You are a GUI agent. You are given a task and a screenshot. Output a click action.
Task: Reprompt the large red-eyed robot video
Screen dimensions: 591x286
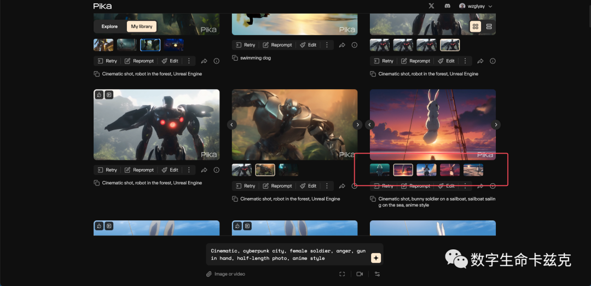pyautogui.click(x=139, y=170)
